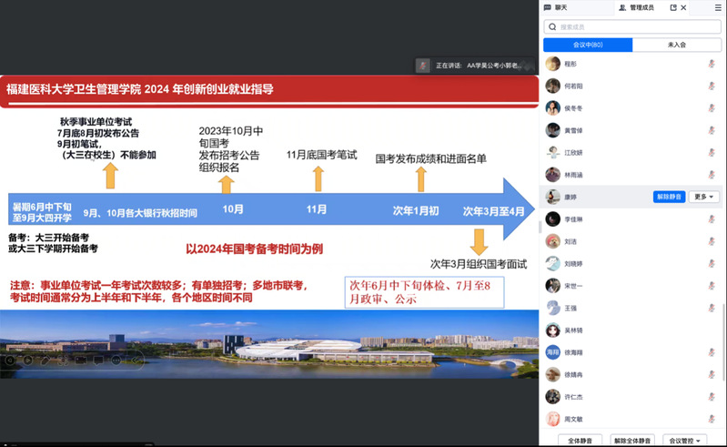Expand the 更多 dropdown for 康婷
The width and height of the screenshot is (727, 447).
705,197
